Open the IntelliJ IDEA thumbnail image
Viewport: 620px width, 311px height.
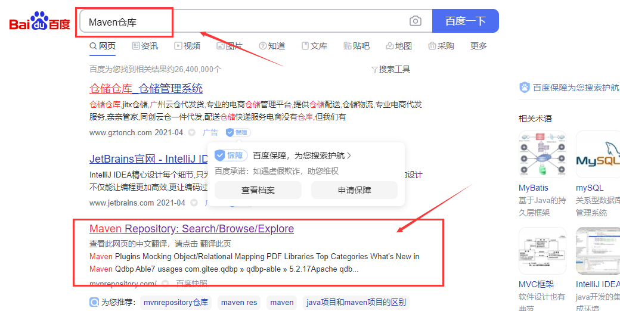(x=598, y=251)
